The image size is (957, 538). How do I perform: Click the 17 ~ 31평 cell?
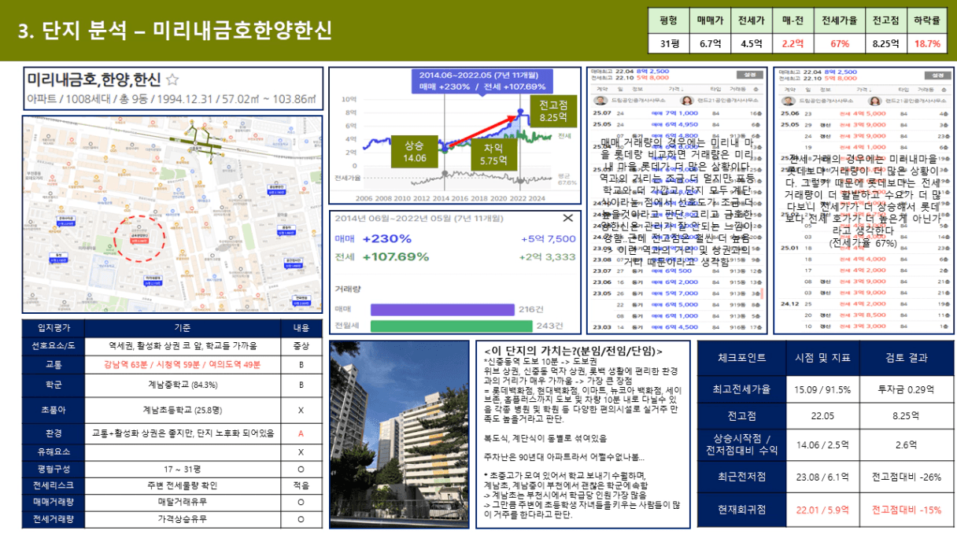[x=182, y=469]
